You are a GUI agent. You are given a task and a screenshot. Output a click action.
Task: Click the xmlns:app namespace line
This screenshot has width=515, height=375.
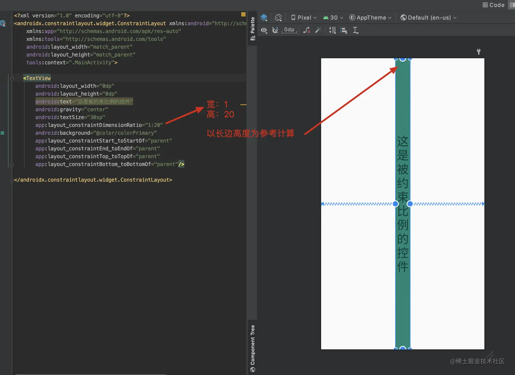104,31
